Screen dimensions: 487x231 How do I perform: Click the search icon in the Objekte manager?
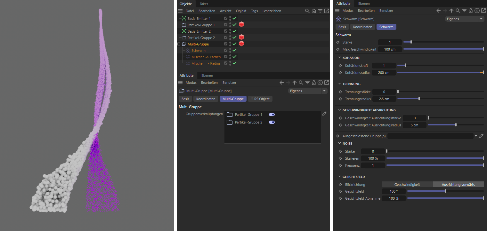coord(307,11)
